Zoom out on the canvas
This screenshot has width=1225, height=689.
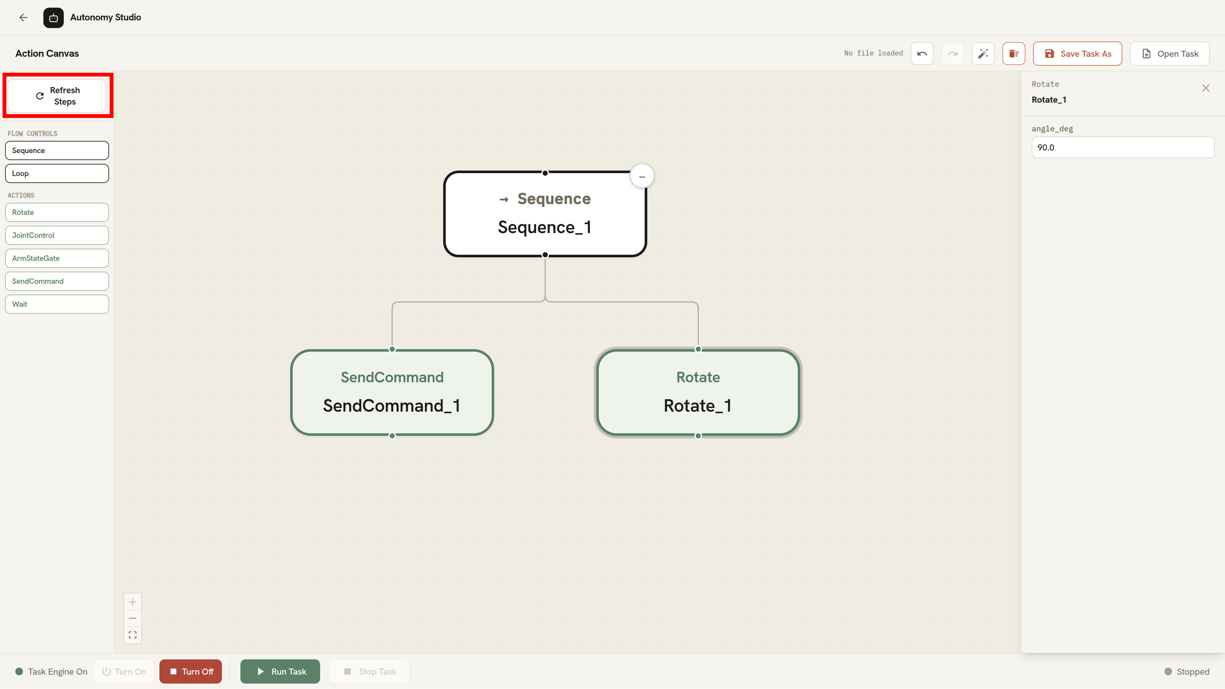tap(132, 618)
